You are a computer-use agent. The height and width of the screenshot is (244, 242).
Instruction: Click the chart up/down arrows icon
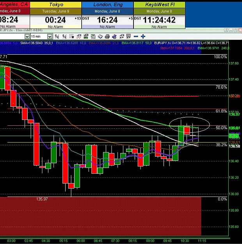click(x=121, y=37)
